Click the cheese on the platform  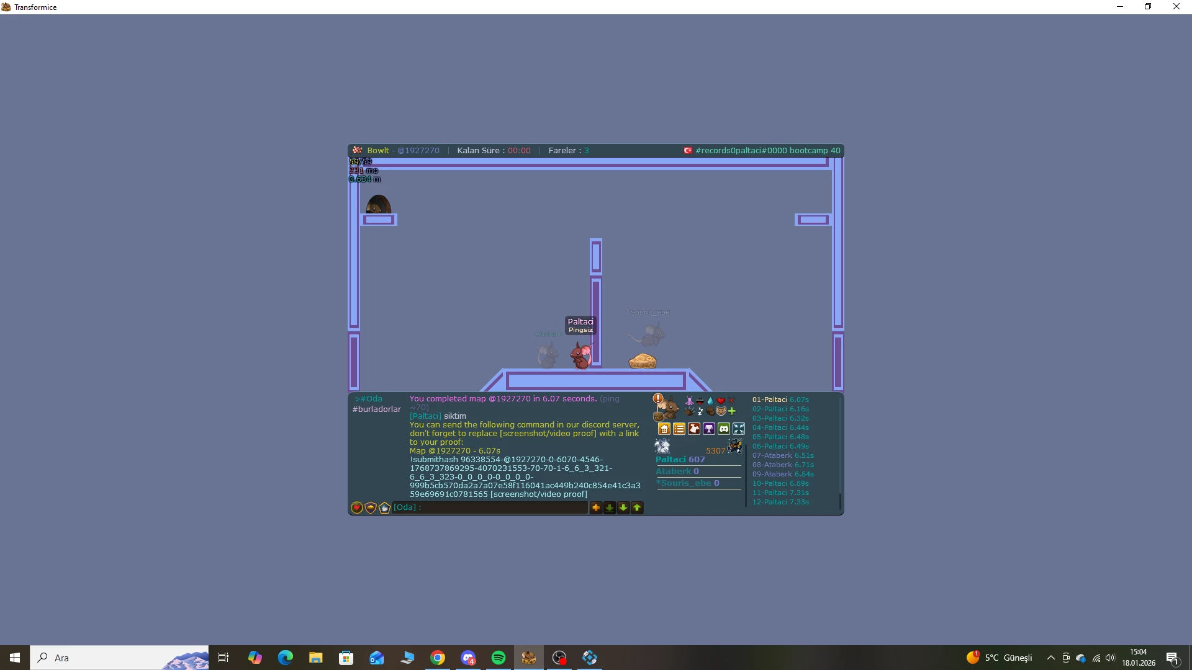(x=643, y=360)
